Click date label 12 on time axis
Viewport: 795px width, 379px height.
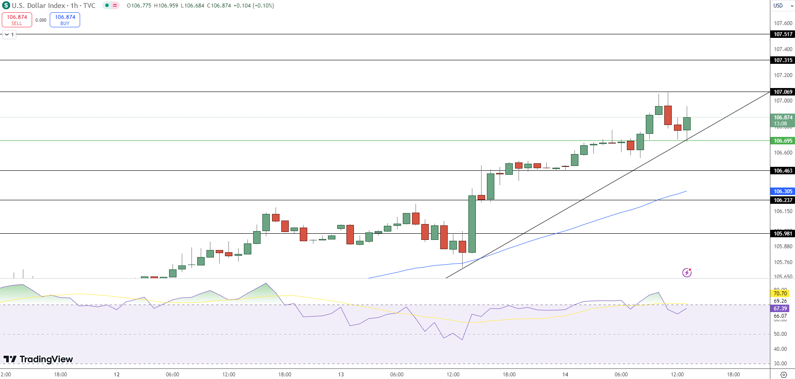[x=117, y=375]
